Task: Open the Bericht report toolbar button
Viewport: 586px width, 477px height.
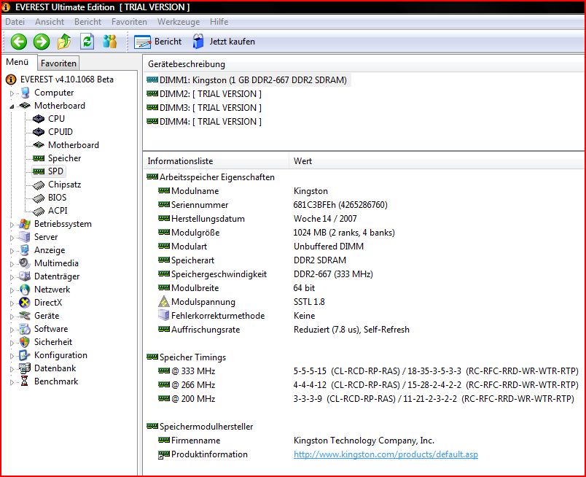Action: (157, 42)
